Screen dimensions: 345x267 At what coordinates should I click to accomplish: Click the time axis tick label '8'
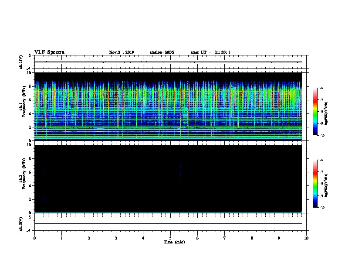click(x=252, y=238)
